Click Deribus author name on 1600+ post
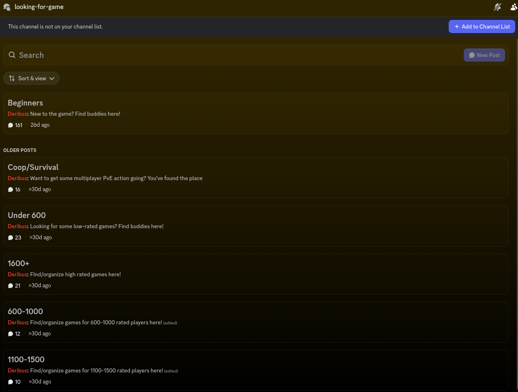Viewport: 518px width, 392px height. pyautogui.click(x=18, y=274)
